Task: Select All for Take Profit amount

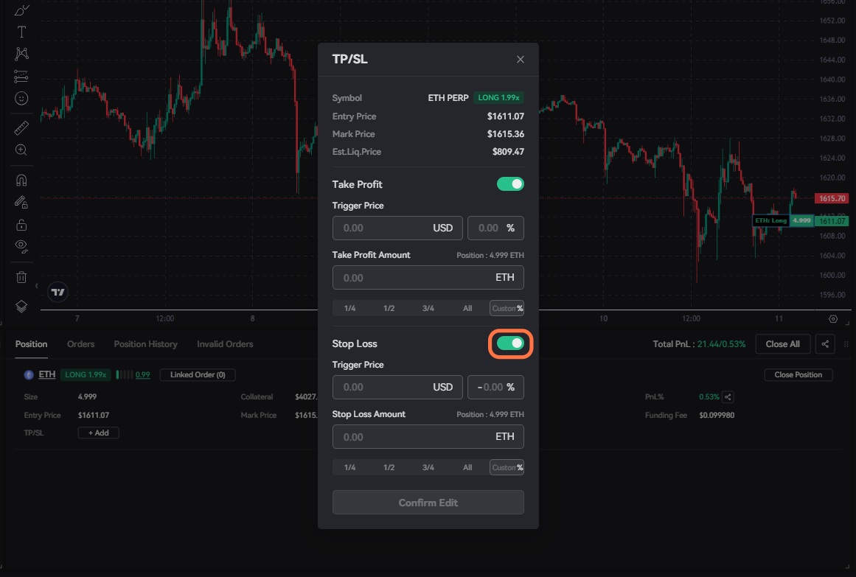Action: (467, 309)
